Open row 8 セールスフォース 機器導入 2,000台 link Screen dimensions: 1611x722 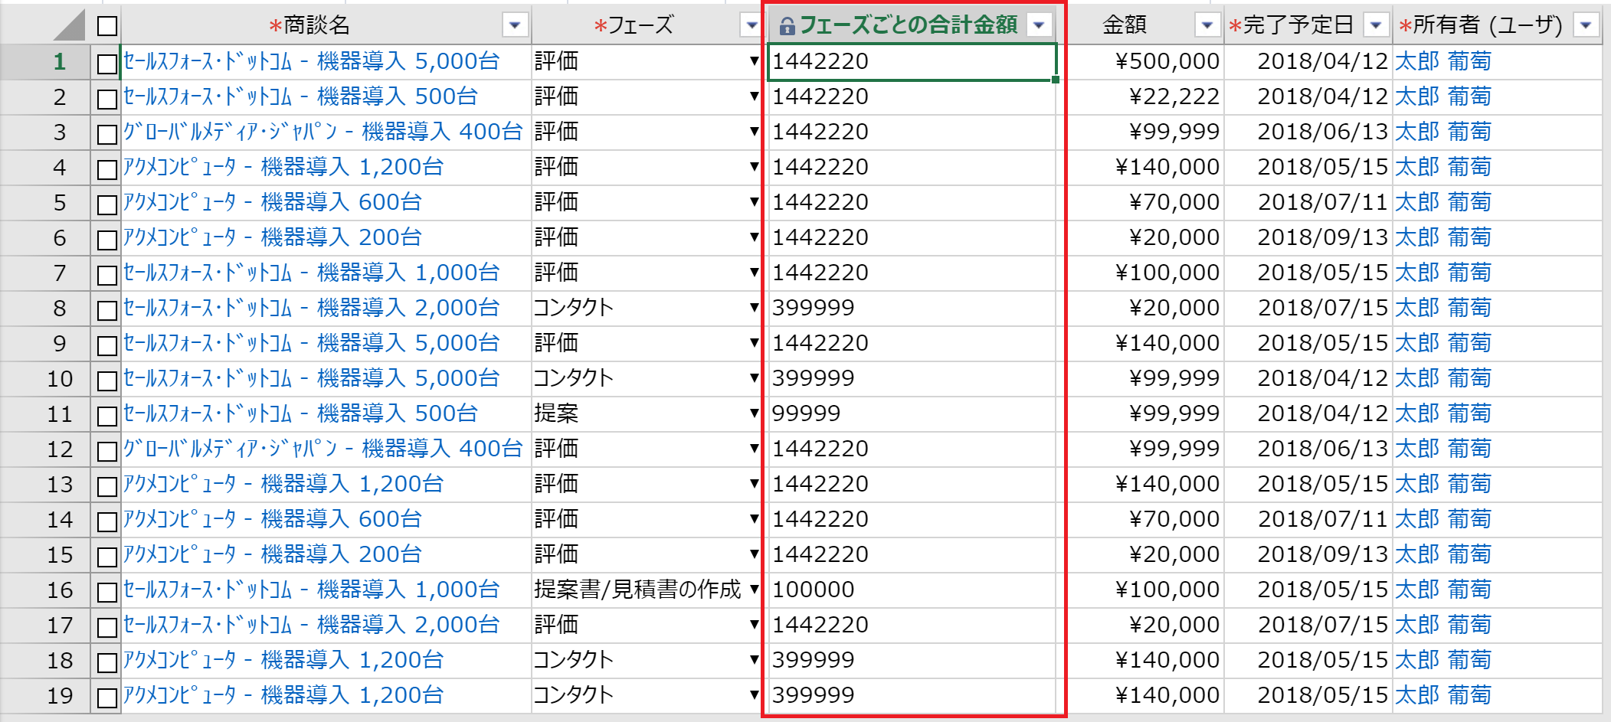[312, 308]
